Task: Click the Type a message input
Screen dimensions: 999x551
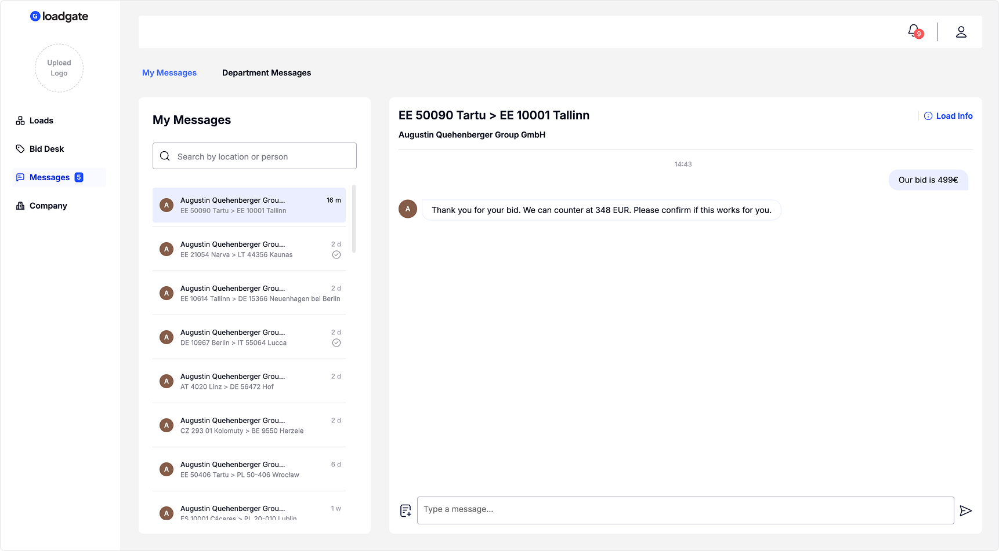Action: (x=685, y=510)
